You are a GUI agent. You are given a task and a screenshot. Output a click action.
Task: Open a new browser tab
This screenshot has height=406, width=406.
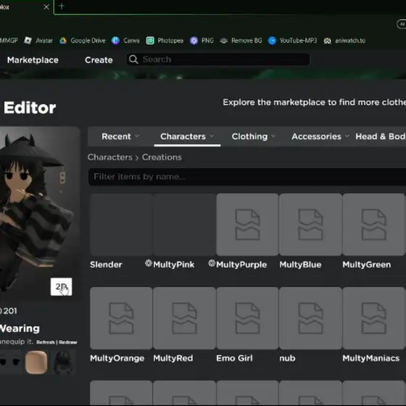coord(62,7)
